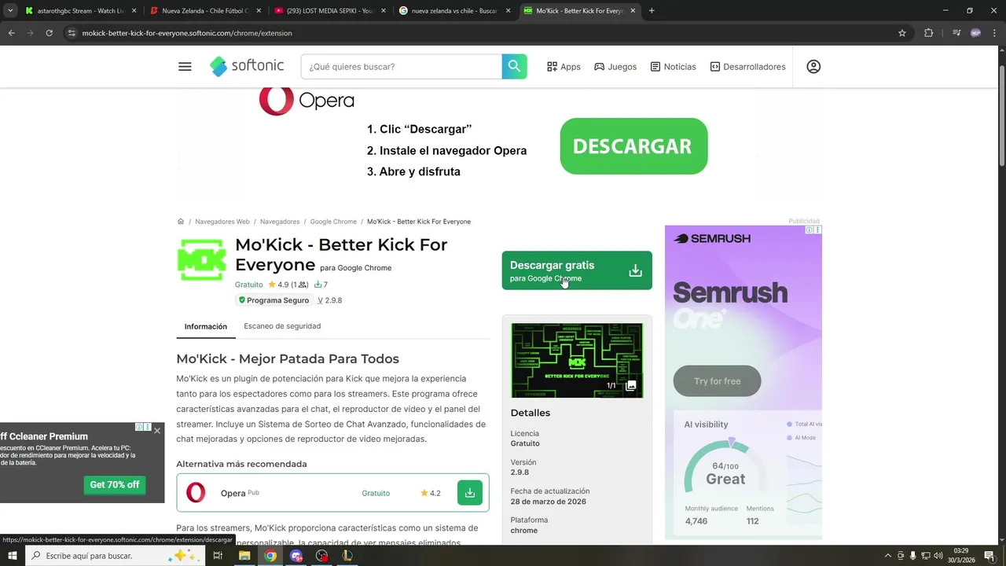Click the volume icon in system tray
This screenshot has height=566, width=1006.
click(x=938, y=556)
